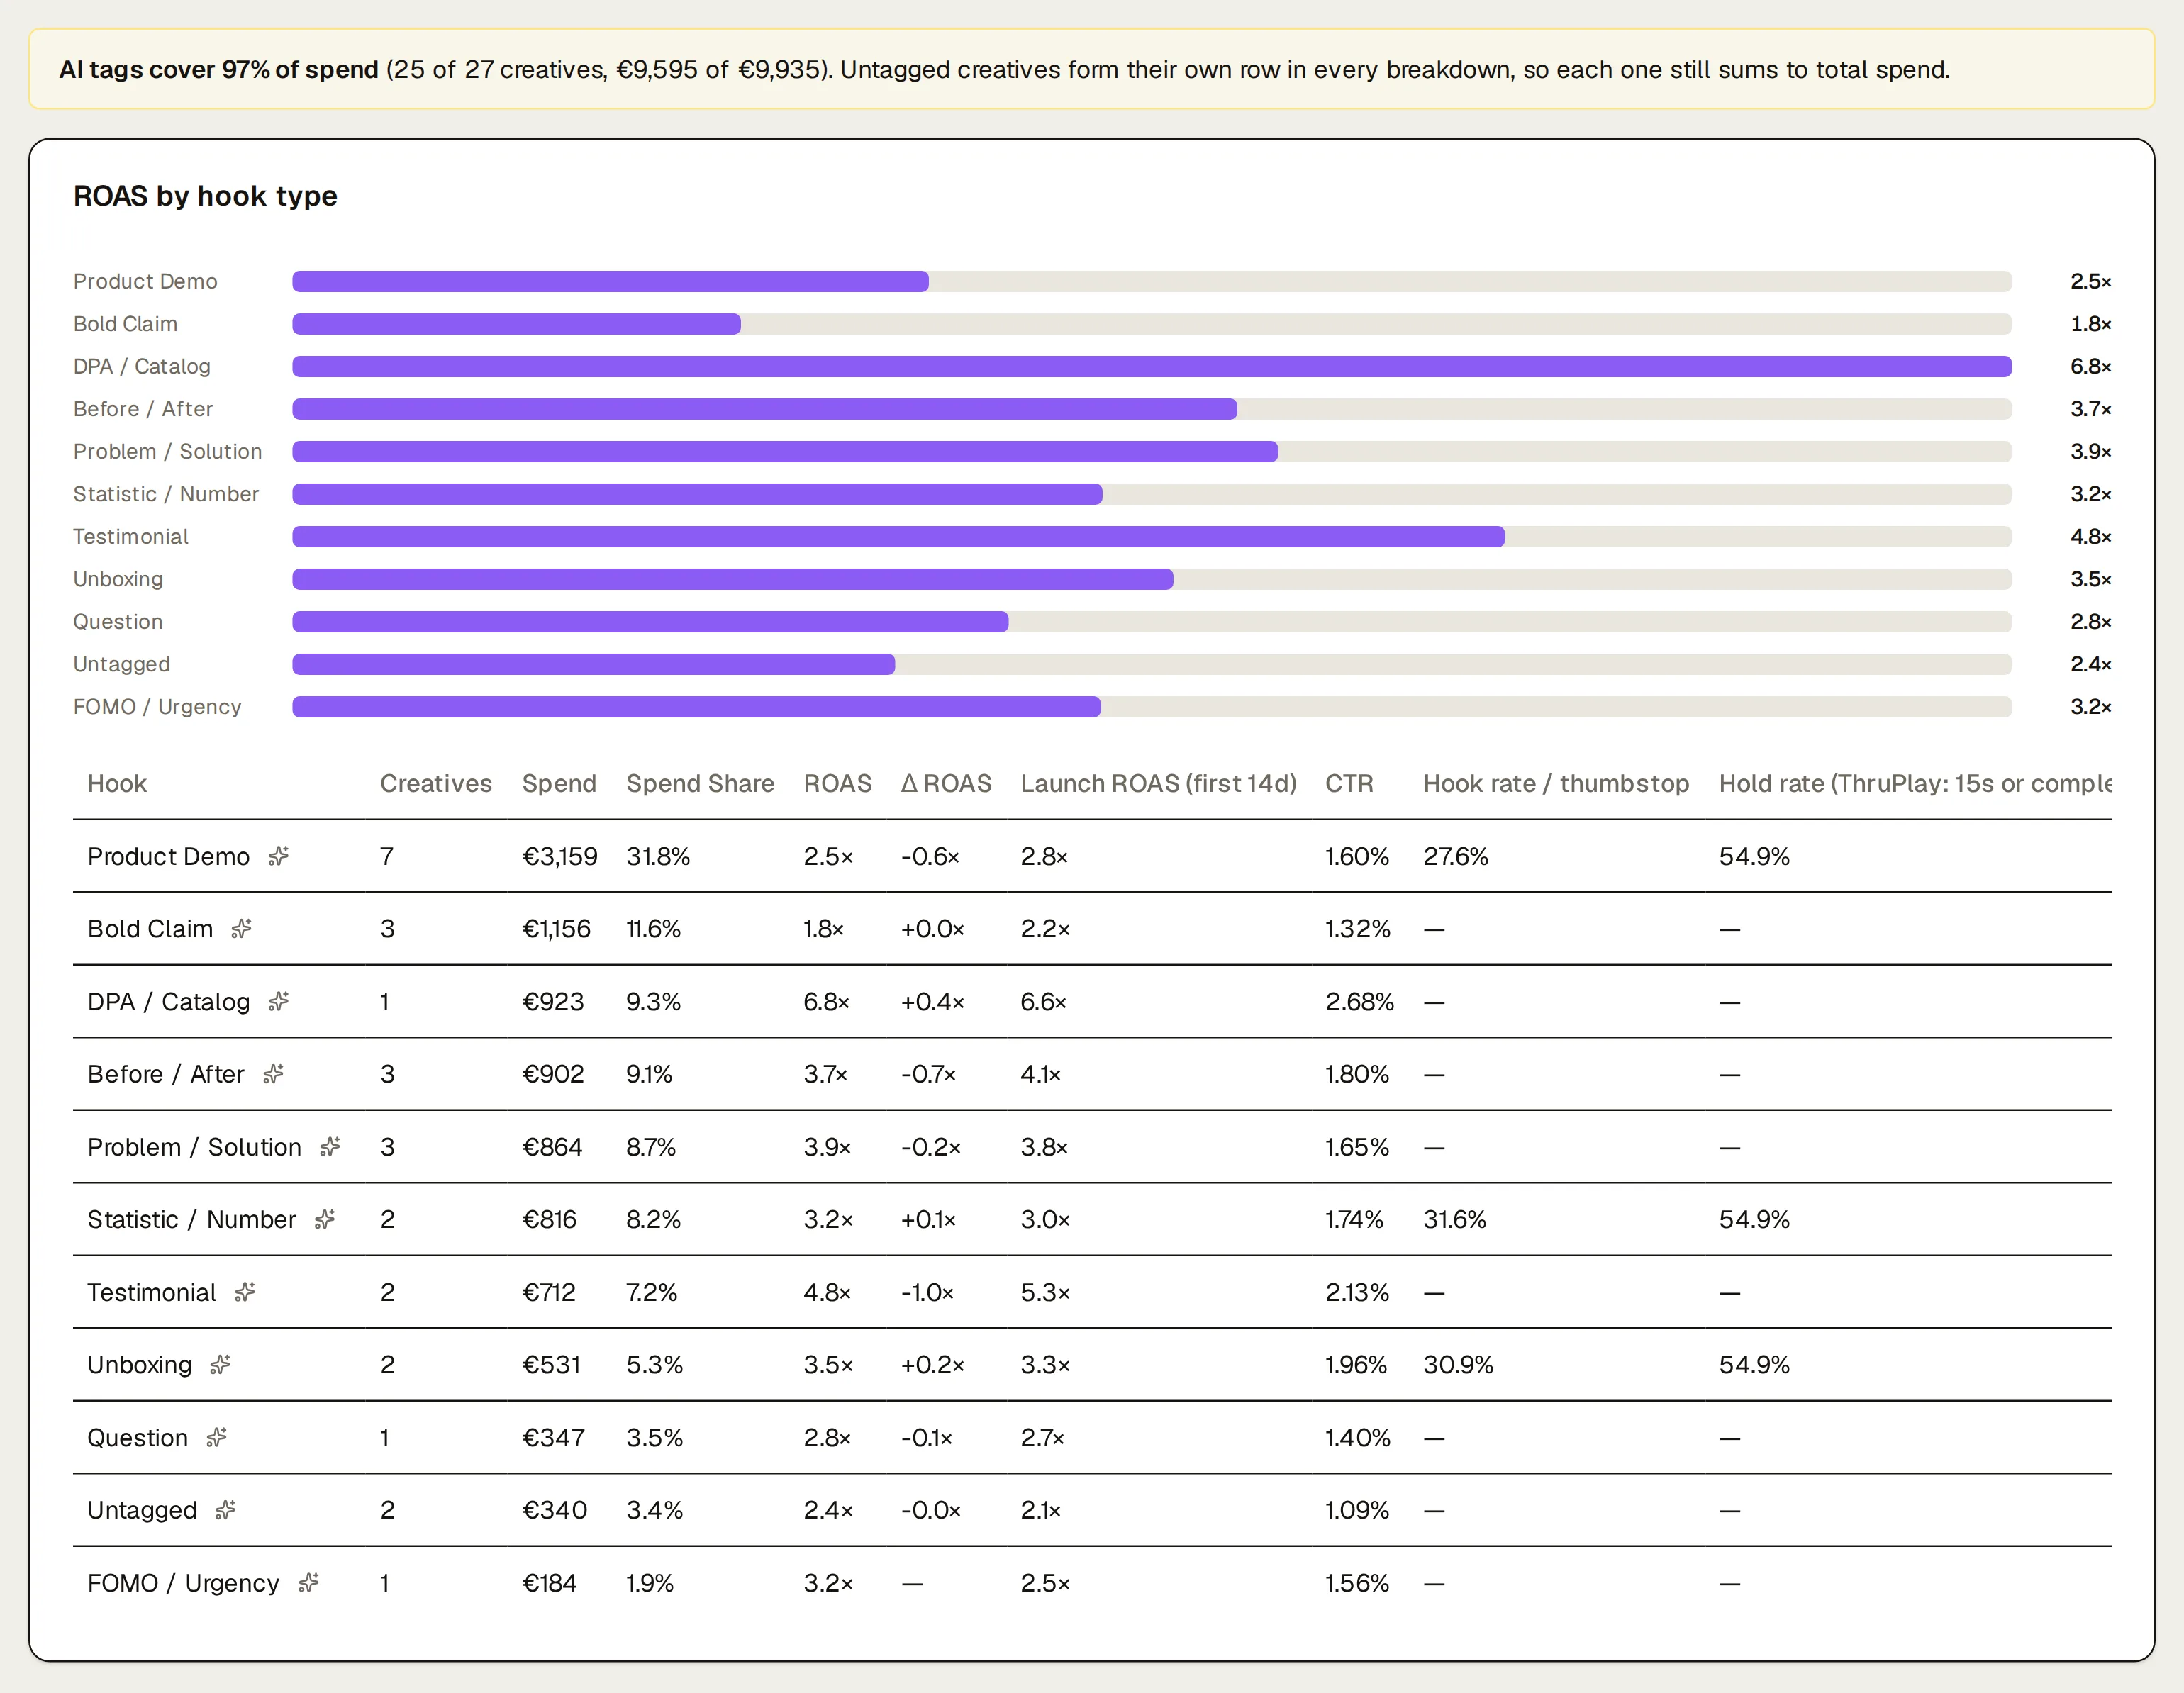Sort table by the Spend column header
This screenshot has height=1693, width=2184.
559,783
